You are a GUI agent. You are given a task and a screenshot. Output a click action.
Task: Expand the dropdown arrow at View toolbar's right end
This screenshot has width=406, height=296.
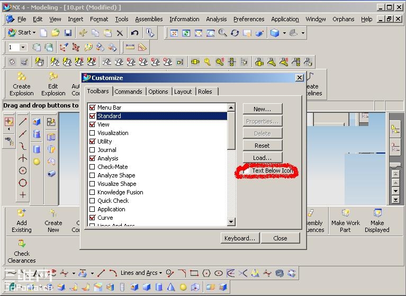click(x=303, y=33)
